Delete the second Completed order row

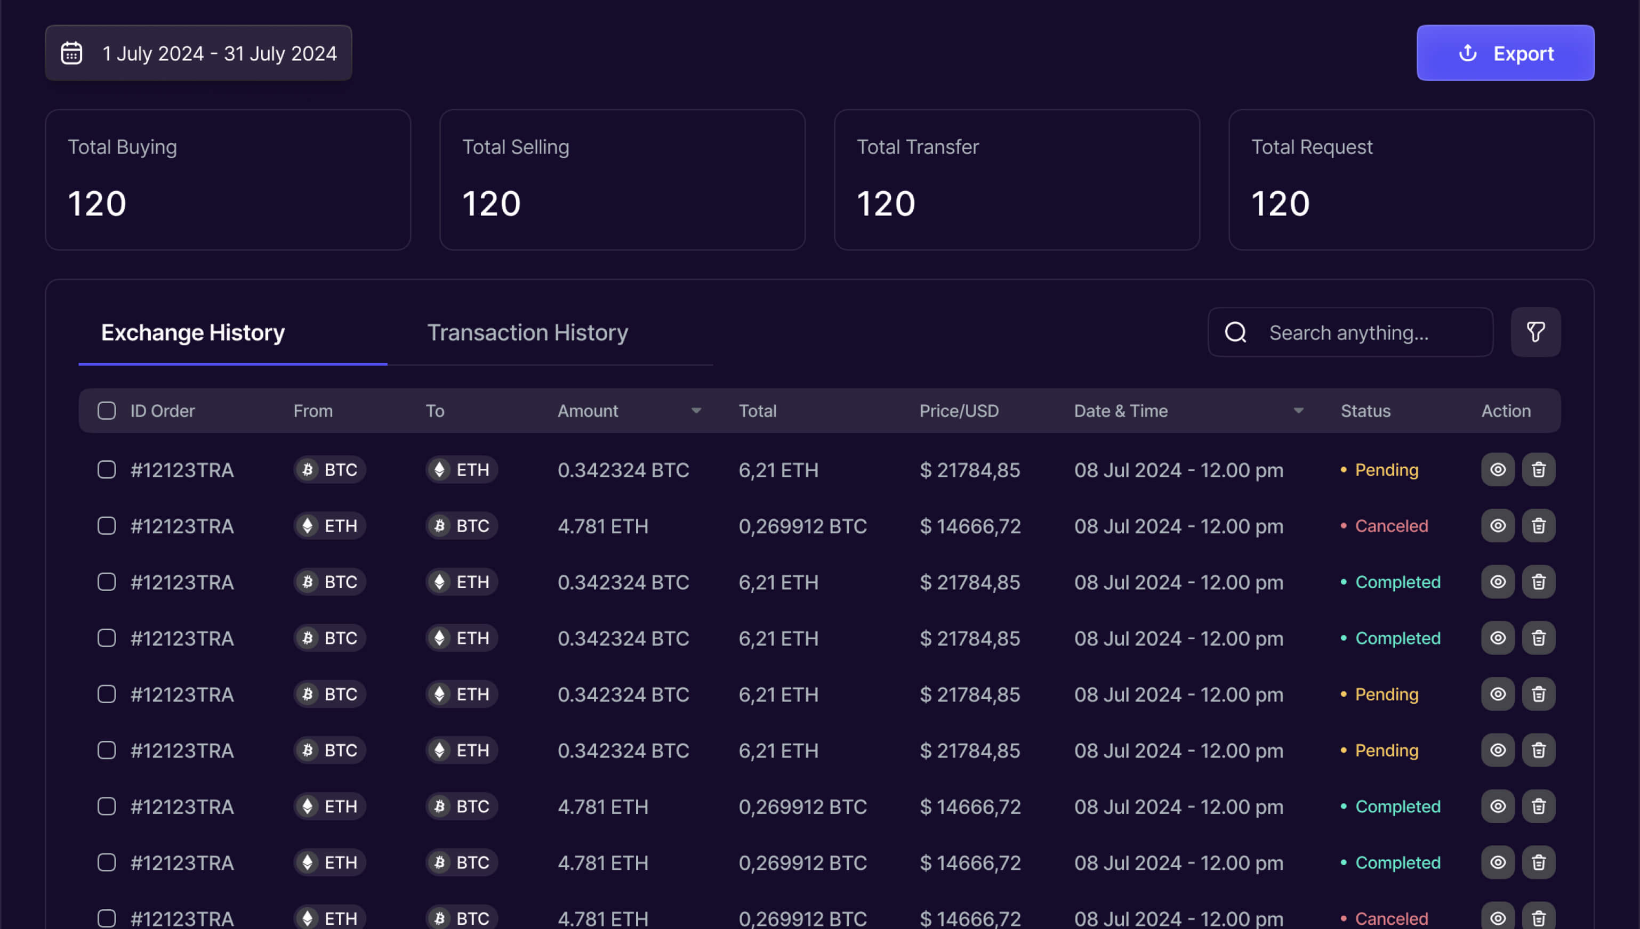(1538, 638)
